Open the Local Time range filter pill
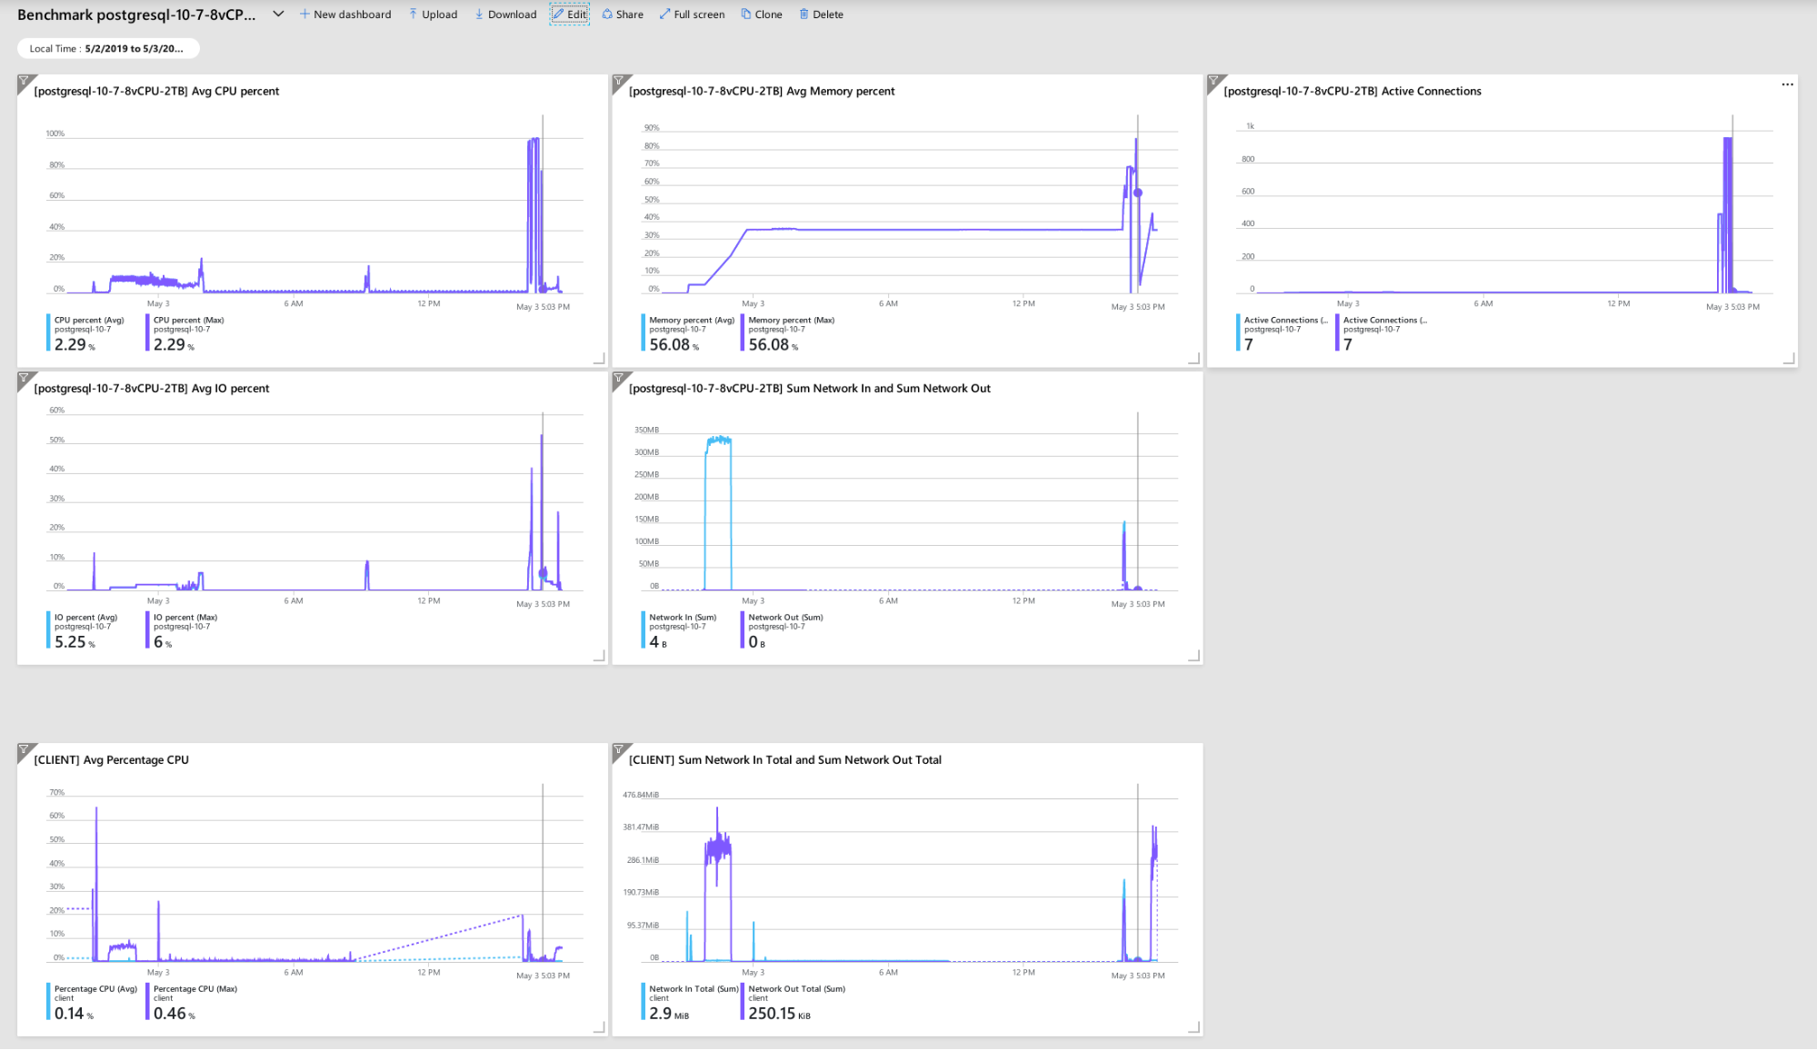The width and height of the screenshot is (1817, 1050). [x=107, y=49]
